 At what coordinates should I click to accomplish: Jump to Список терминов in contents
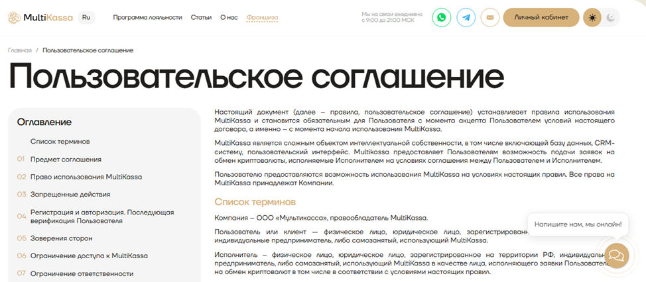tap(60, 142)
